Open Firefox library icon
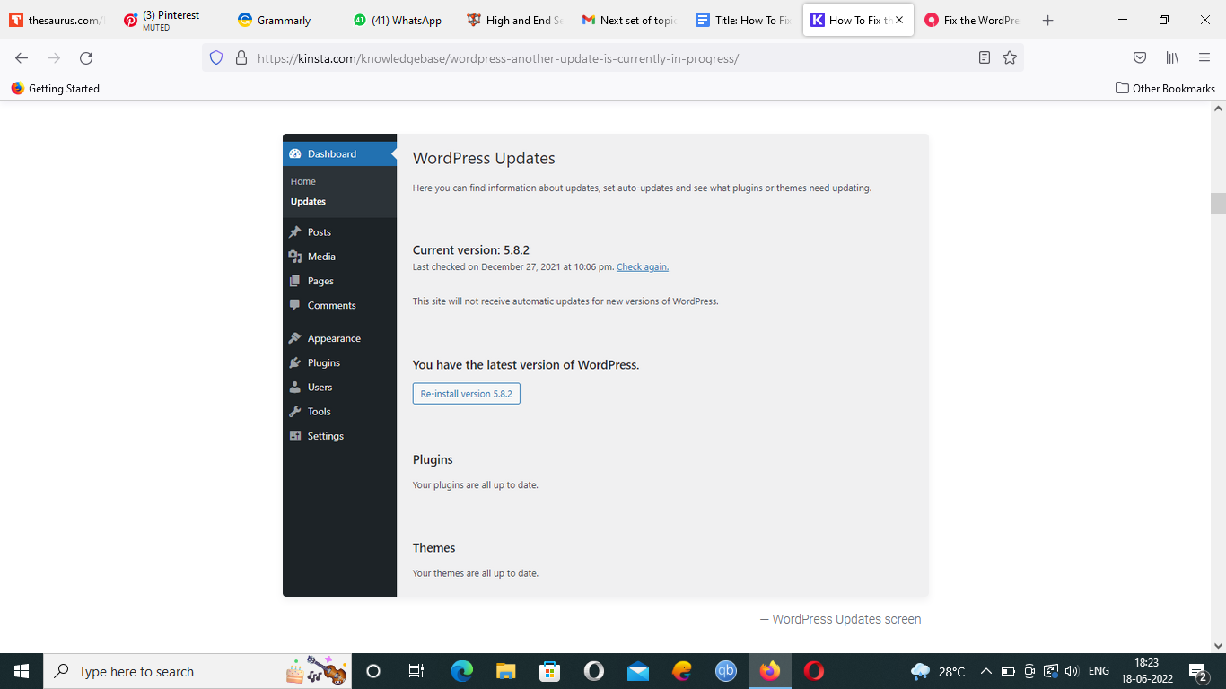 1172,58
